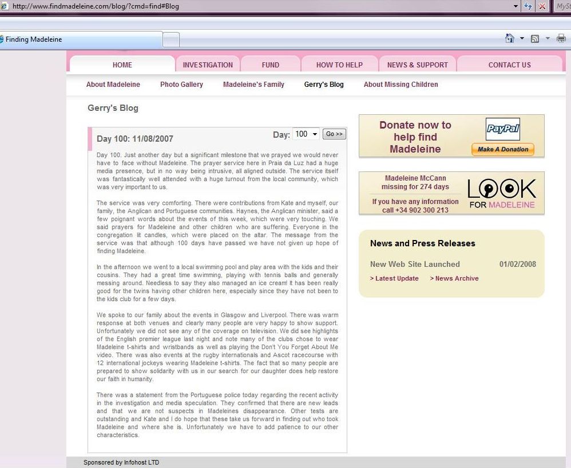Click the browser Home icon
Viewport: 571px width, 468px height.
click(x=510, y=38)
